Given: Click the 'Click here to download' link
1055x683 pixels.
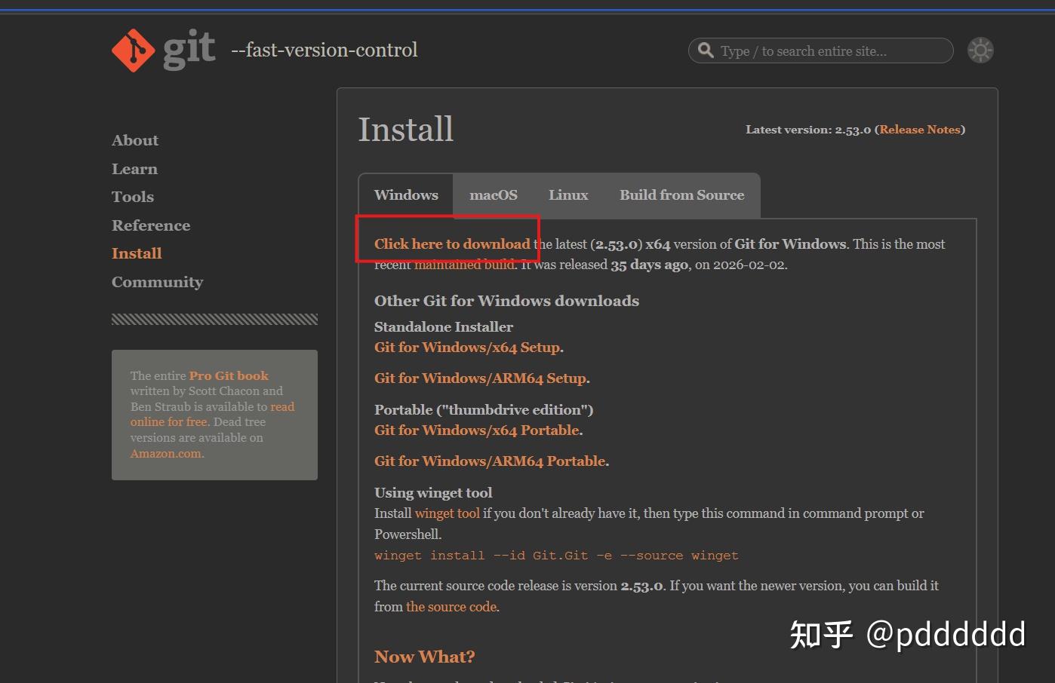Looking at the screenshot, I should tap(452, 244).
